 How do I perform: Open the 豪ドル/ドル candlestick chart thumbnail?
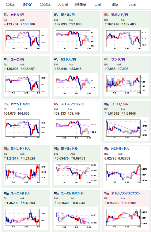click(x=76, y=174)
